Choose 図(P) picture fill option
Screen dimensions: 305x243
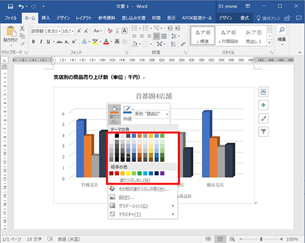tap(142, 197)
